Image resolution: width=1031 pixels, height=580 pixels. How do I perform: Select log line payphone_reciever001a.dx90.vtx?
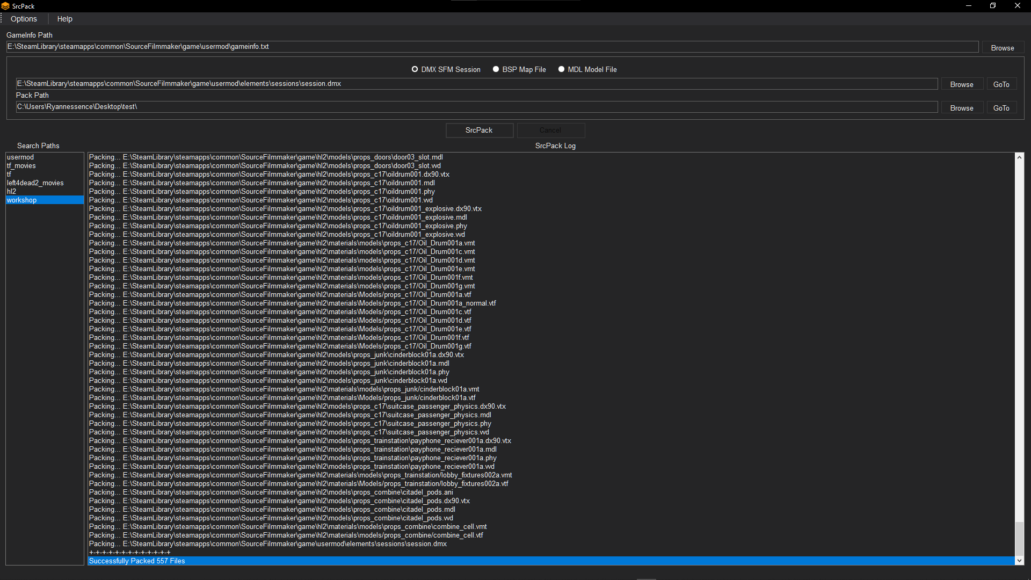click(x=551, y=441)
